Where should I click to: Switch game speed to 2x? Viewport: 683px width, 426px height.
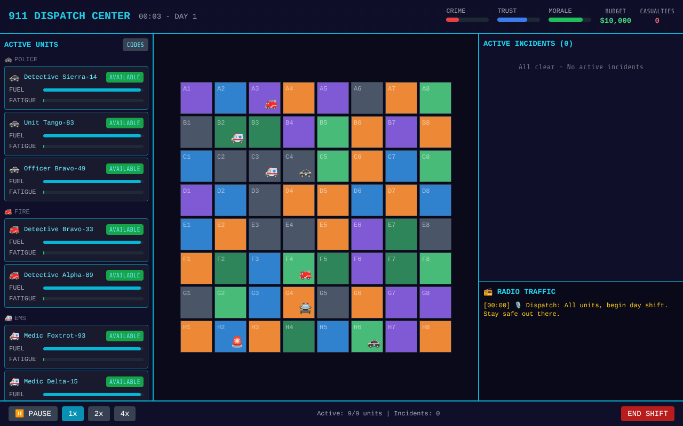[99, 414]
